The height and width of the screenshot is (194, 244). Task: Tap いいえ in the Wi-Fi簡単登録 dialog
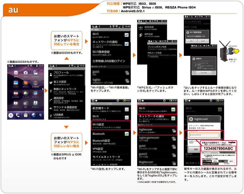coord(203,41)
